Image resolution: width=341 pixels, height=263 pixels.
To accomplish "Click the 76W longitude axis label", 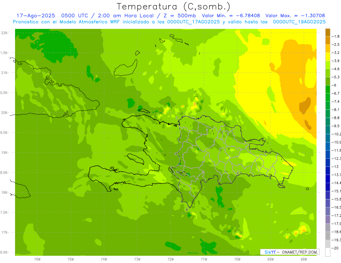I will click(x=38, y=259).
